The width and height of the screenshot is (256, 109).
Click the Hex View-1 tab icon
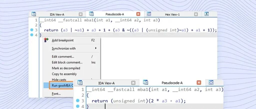coord(149,14)
